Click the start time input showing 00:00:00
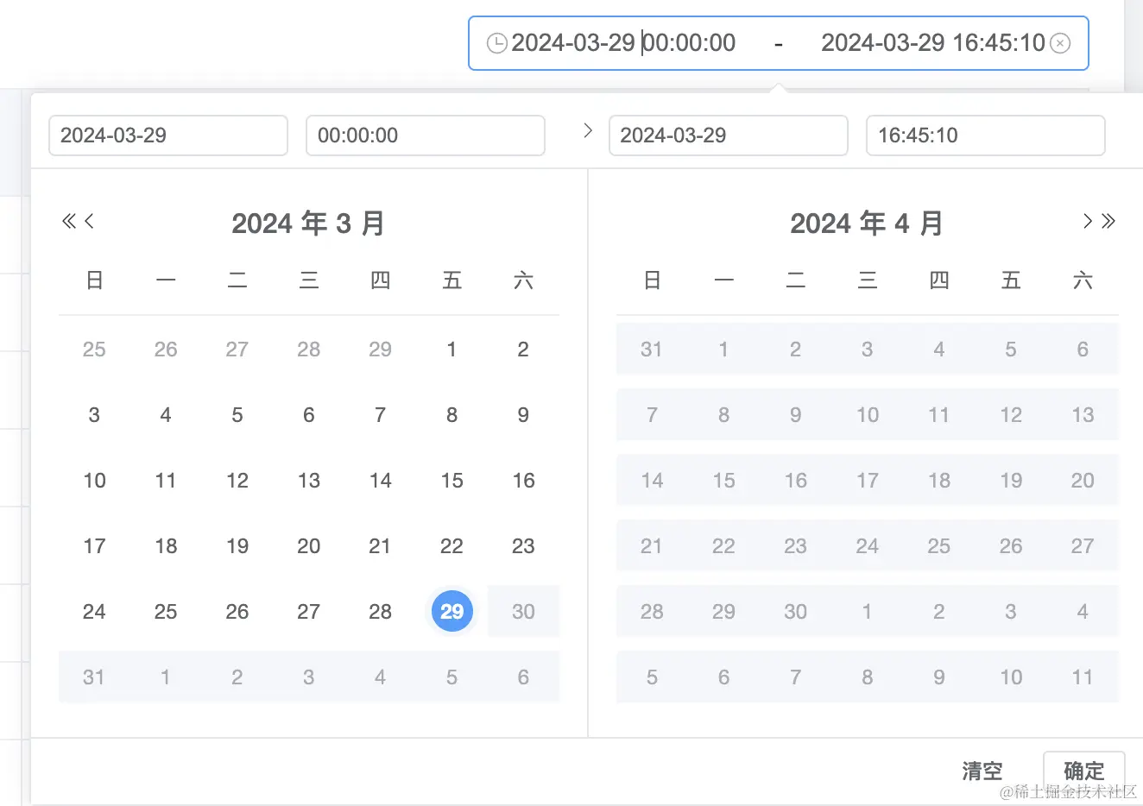This screenshot has width=1143, height=806. tap(425, 135)
